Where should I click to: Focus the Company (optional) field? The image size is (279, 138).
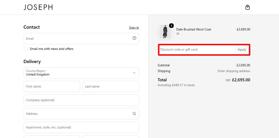[81, 100]
